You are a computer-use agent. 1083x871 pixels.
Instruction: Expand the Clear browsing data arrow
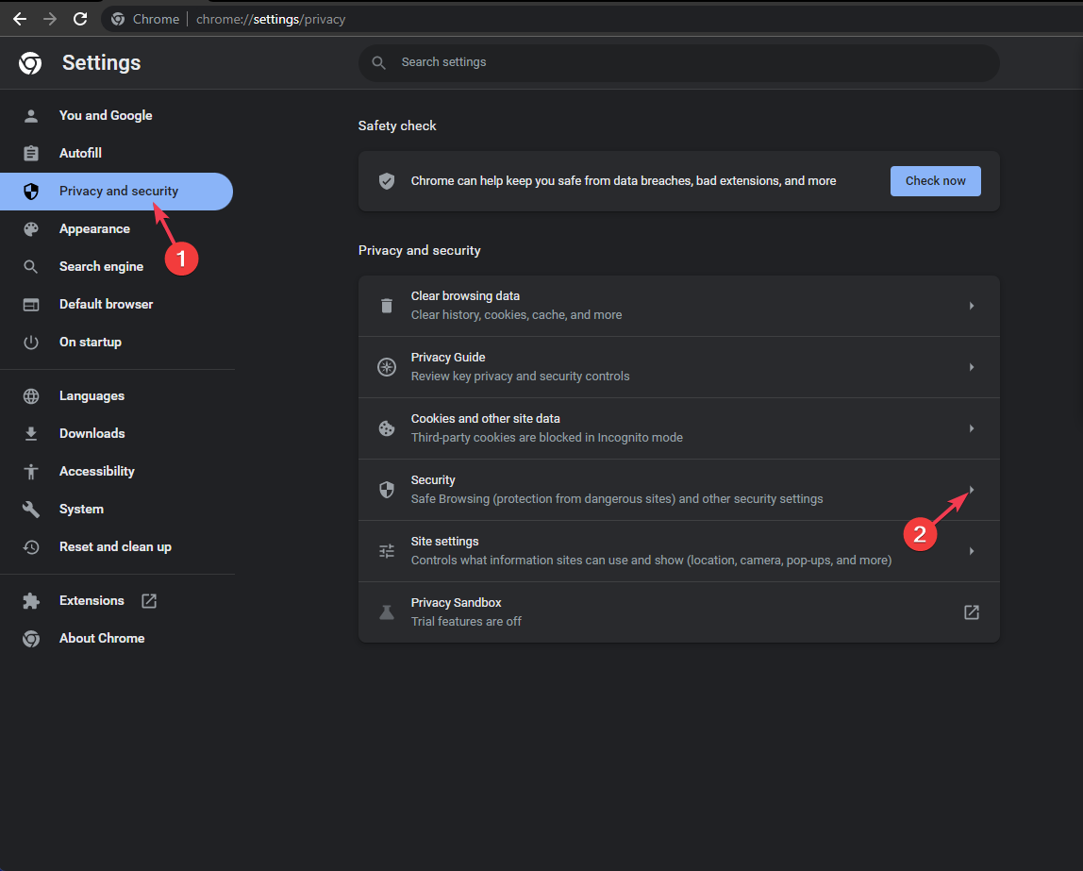tap(971, 306)
